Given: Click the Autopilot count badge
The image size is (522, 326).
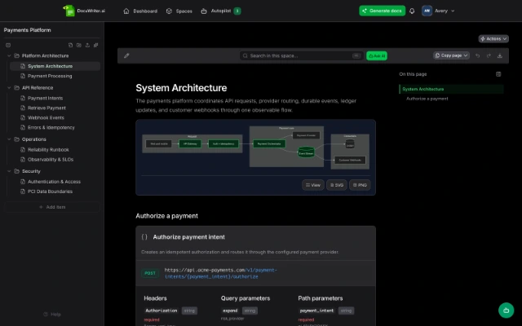Looking at the screenshot, I should pyautogui.click(x=237, y=11).
